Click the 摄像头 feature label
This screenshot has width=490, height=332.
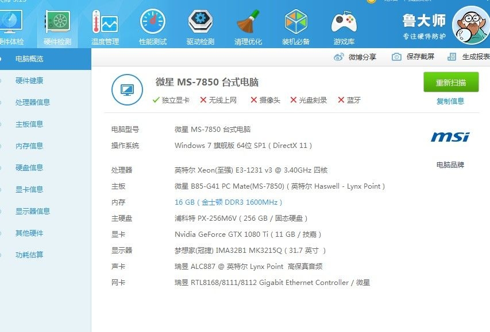click(x=269, y=100)
